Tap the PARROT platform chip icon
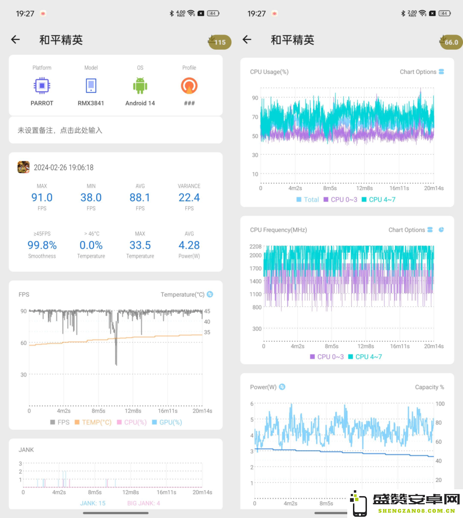The height and width of the screenshot is (518, 463). (x=42, y=86)
